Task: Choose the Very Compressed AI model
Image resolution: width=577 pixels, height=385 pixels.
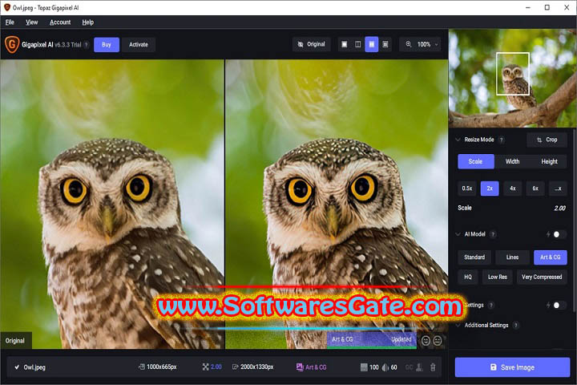Action: click(x=542, y=277)
